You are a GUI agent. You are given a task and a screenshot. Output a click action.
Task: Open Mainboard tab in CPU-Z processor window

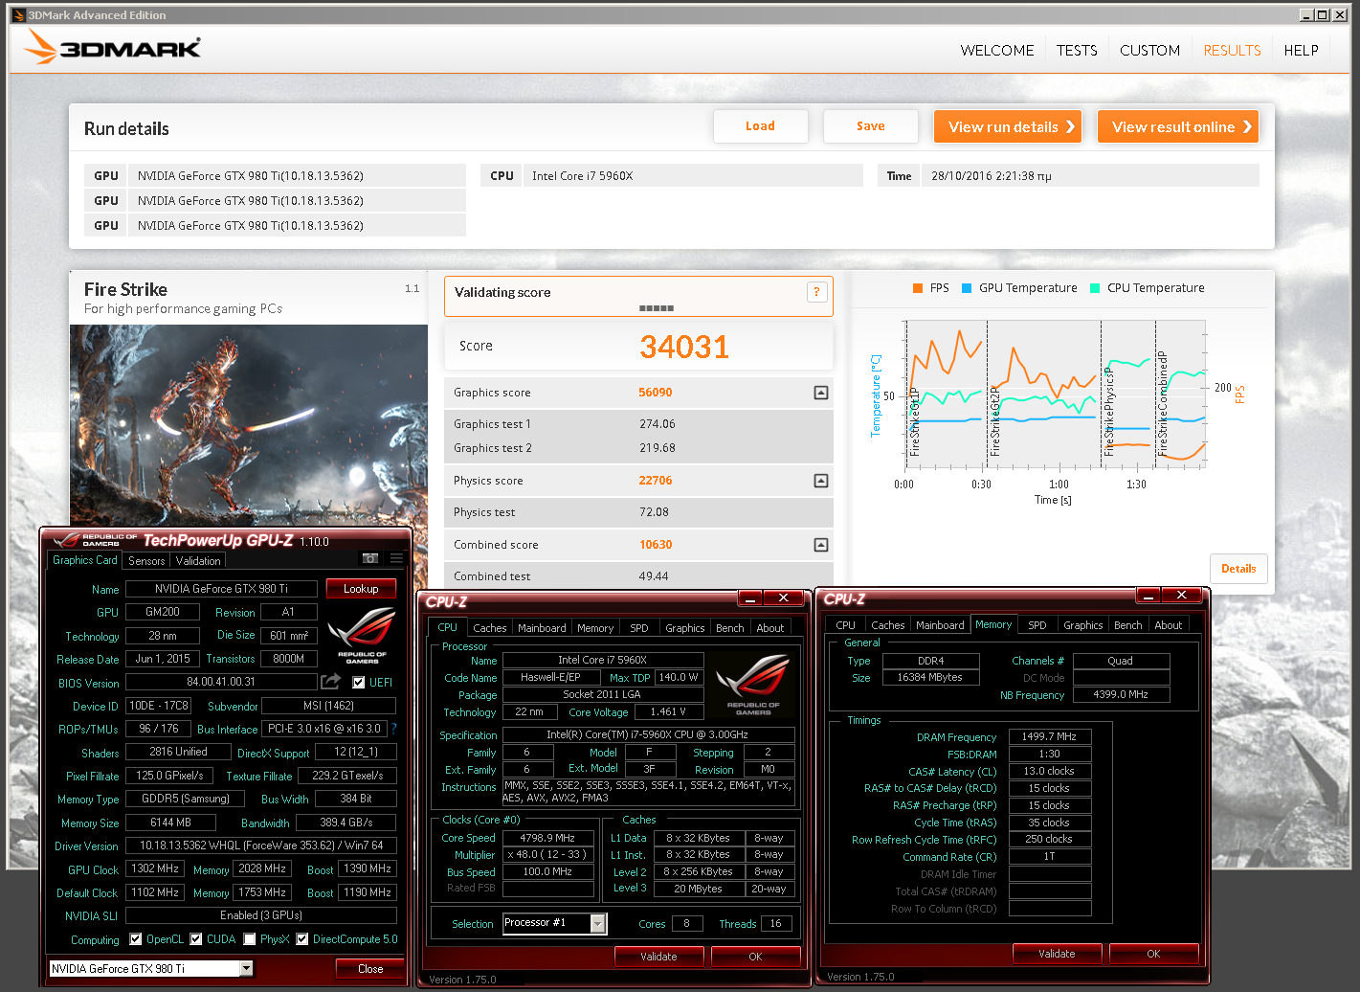click(542, 628)
